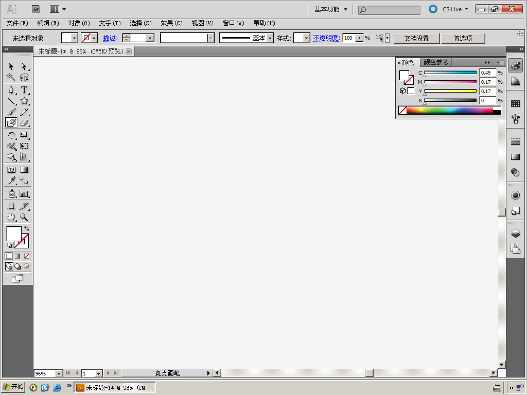Image resolution: width=527 pixels, height=395 pixels.
Task: Select the Hand tool
Action: pyautogui.click(x=11, y=218)
